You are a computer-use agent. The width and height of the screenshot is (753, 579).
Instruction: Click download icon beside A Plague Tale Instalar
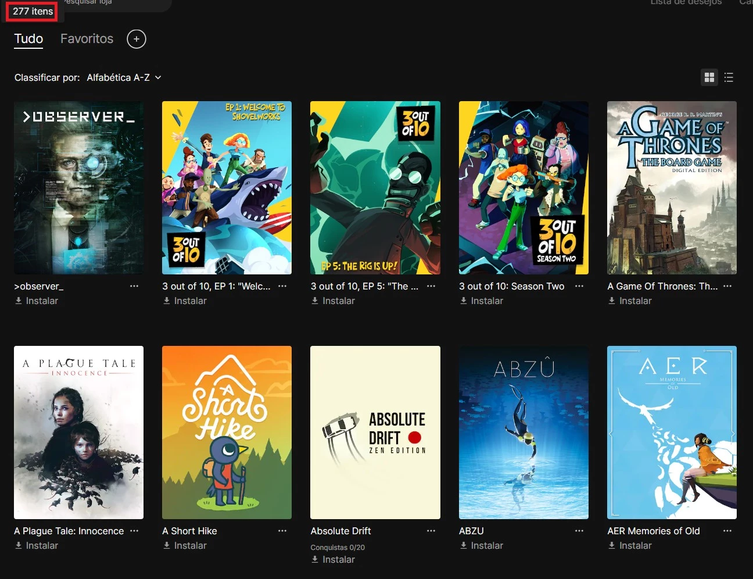[19, 545]
